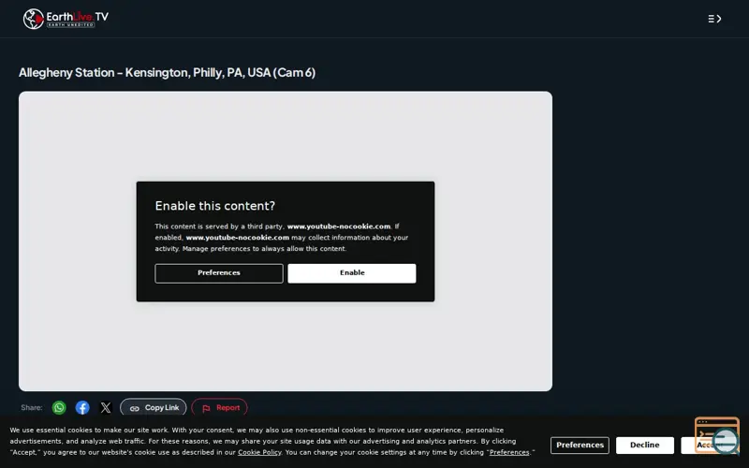Screen dimensions: 749x468
Task: Share the stream on X
Action: coord(106,407)
